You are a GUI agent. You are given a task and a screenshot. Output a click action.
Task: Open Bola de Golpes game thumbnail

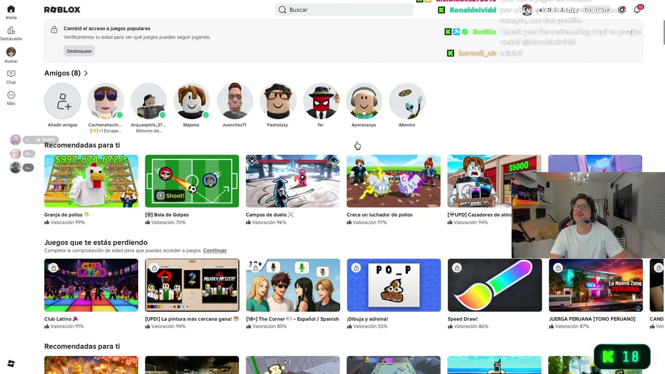[192, 181]
